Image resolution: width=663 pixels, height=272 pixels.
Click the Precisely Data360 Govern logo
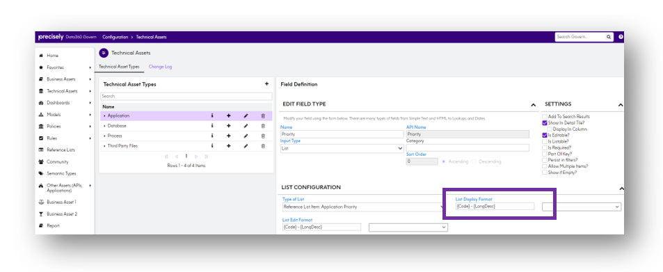(x=67, y=38)
